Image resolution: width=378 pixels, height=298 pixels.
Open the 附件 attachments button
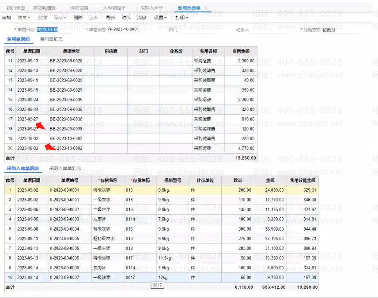[126, 18]
